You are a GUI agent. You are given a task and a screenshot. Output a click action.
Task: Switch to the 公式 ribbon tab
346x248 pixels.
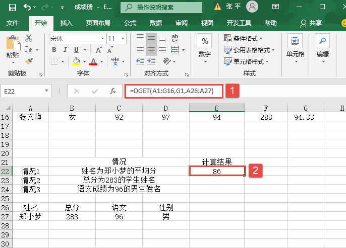pyautogui.click(x=130, y=23)
